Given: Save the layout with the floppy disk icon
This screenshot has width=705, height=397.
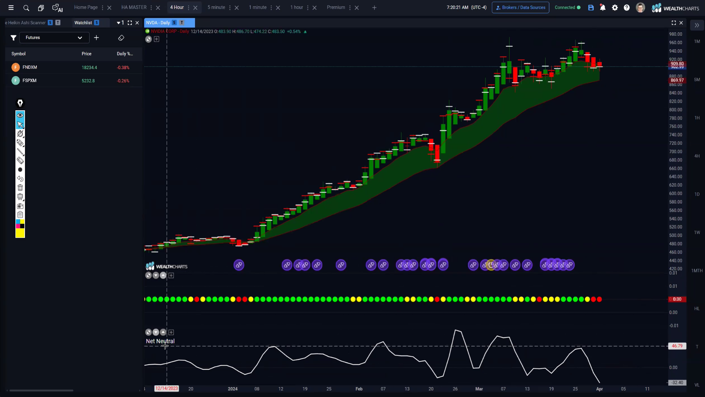Looking at the screenshot, I should click(591, 7).
